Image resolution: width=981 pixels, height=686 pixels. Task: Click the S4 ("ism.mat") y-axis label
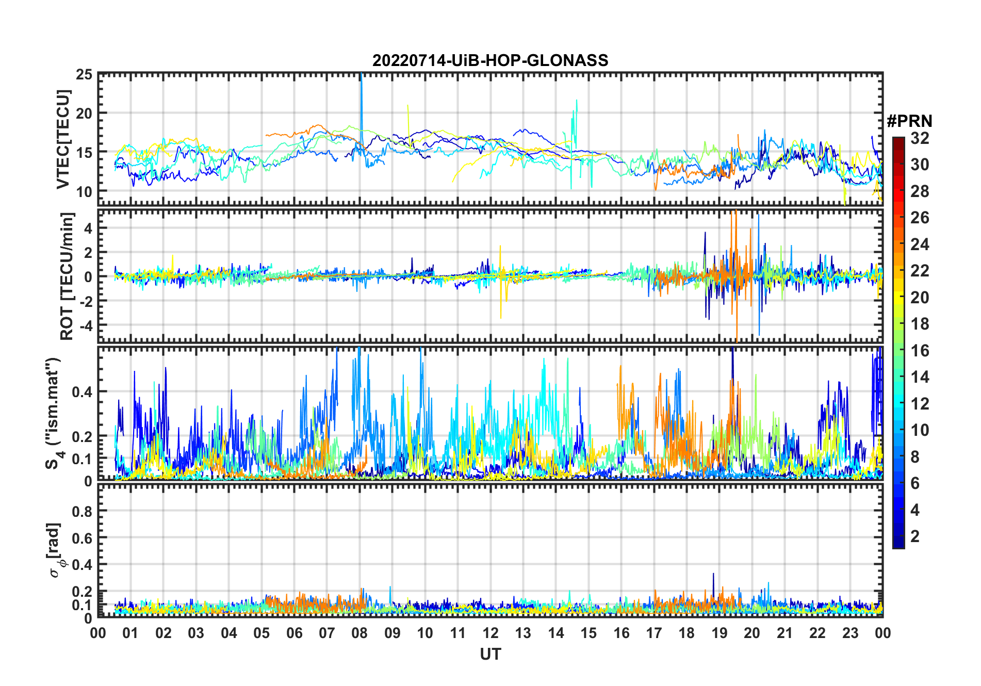[54, 413]
